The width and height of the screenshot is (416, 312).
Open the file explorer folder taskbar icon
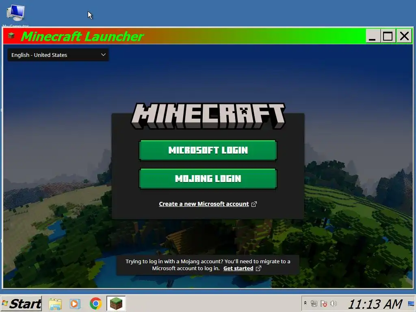[x=55, y=303]
